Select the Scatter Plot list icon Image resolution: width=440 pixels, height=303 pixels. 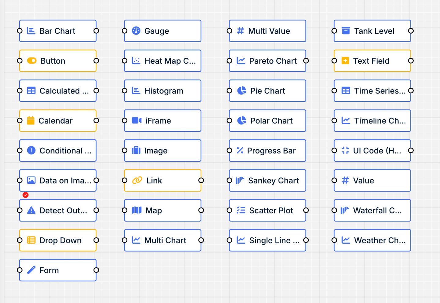pyautogui.click(x=241, y=210)
